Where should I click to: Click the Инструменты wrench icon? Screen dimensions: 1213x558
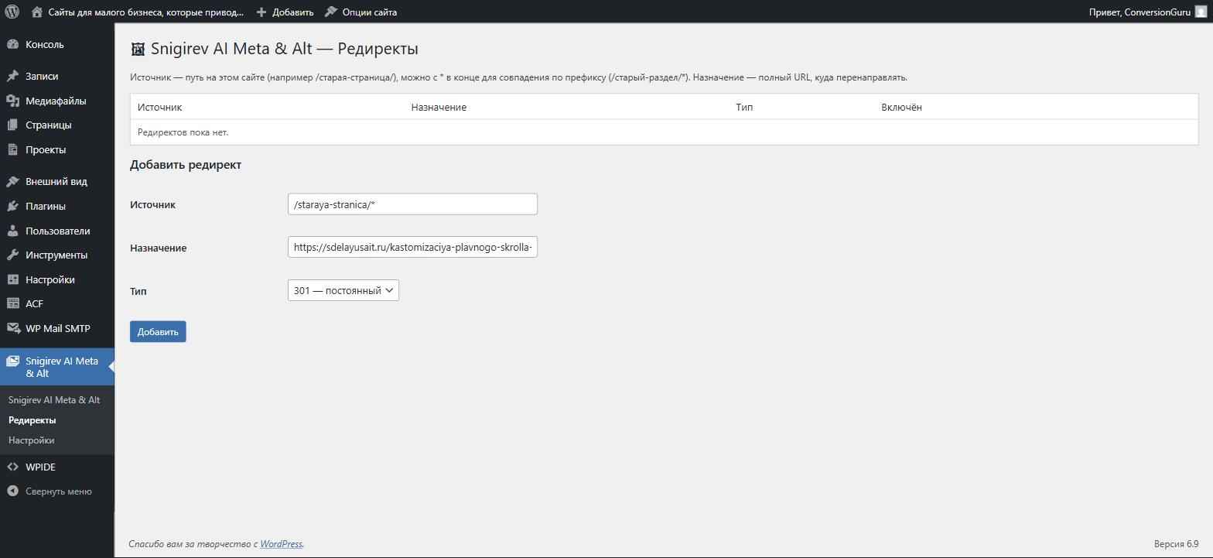12,255
